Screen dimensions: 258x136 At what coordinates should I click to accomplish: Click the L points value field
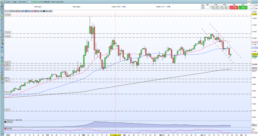254,5
